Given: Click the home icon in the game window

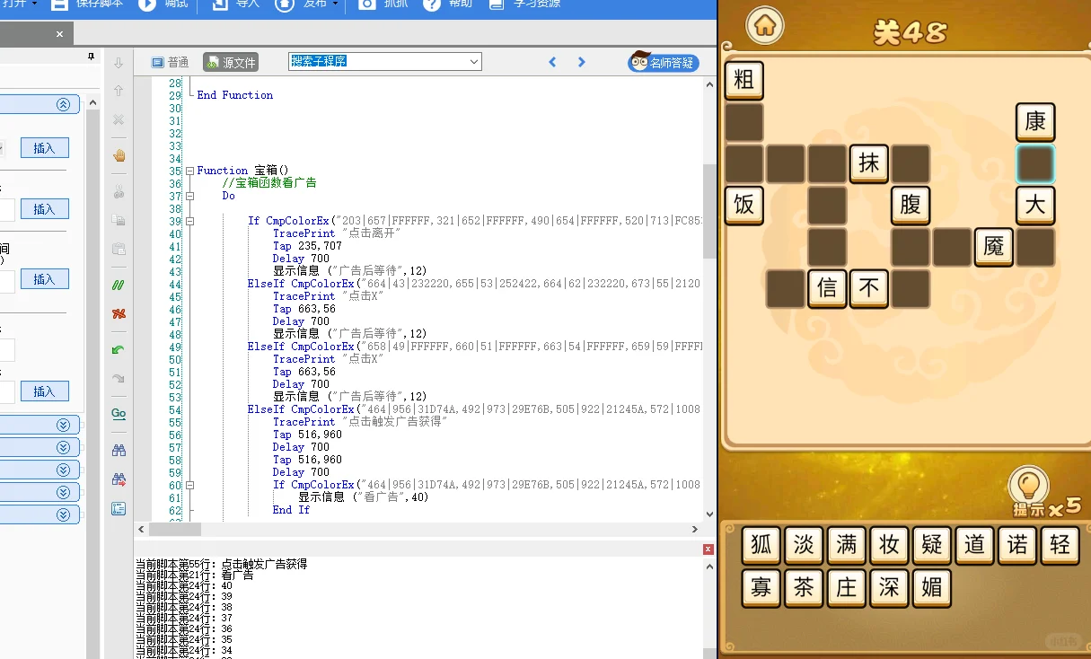Looking at the screenshot, I should (765, 25).
